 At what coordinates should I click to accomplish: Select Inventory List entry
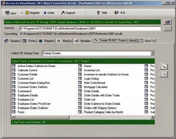tap(92, 70)
